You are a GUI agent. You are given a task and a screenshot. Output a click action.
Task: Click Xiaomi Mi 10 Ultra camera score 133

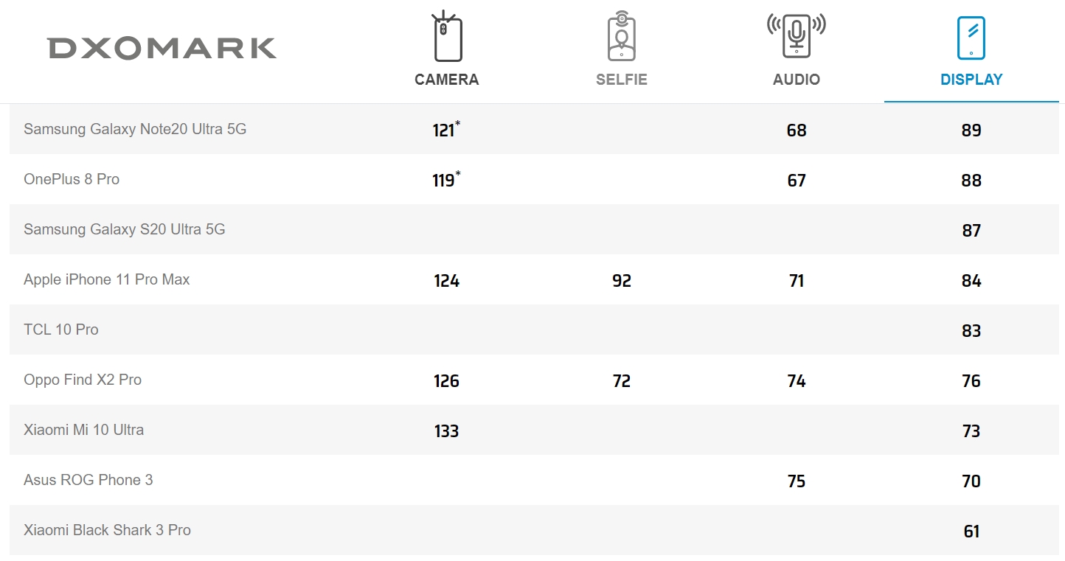(x=446, y=431)
